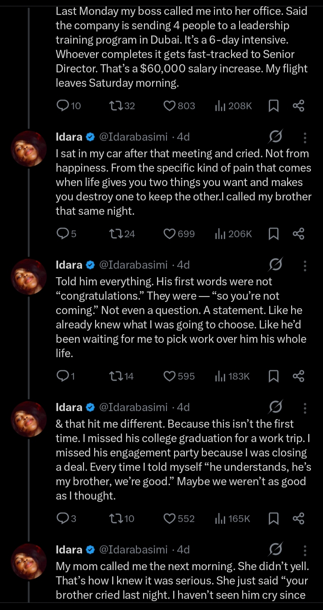The image size is (323, 610).
Task: Open @Idarabasimi handle on 'Told him everything' tweet
Action: click(x=133, y=265)
